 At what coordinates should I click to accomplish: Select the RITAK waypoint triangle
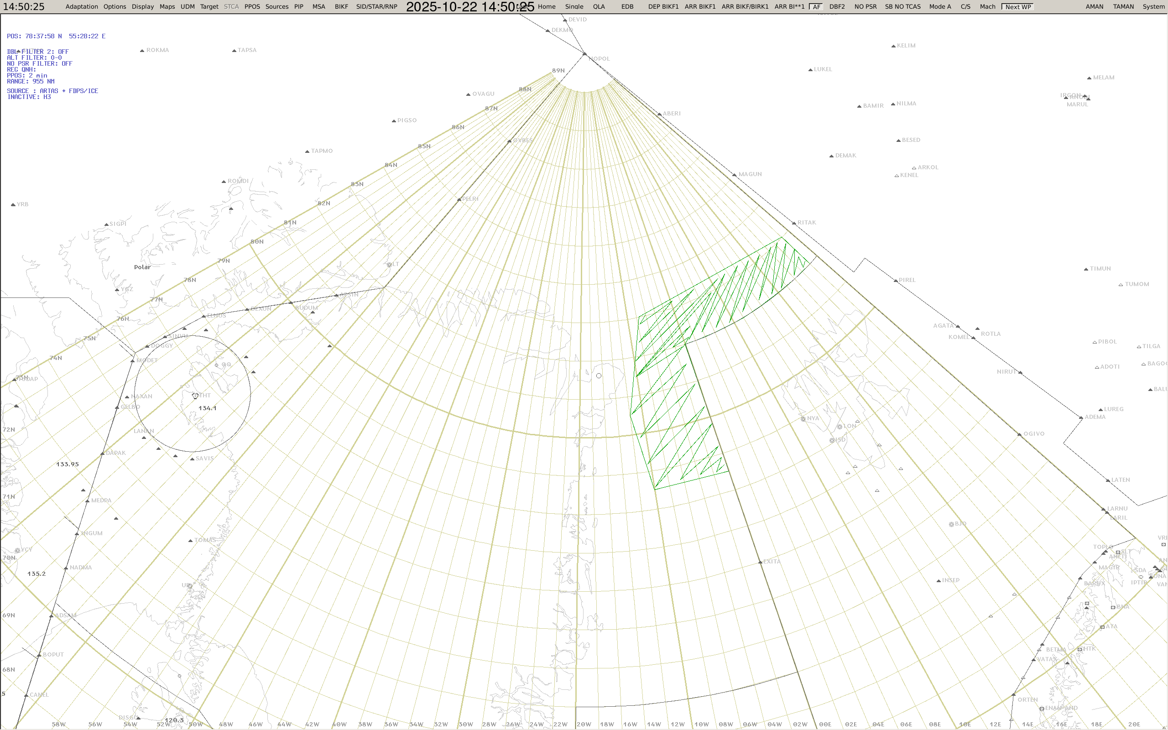click(x=794, y=224)
